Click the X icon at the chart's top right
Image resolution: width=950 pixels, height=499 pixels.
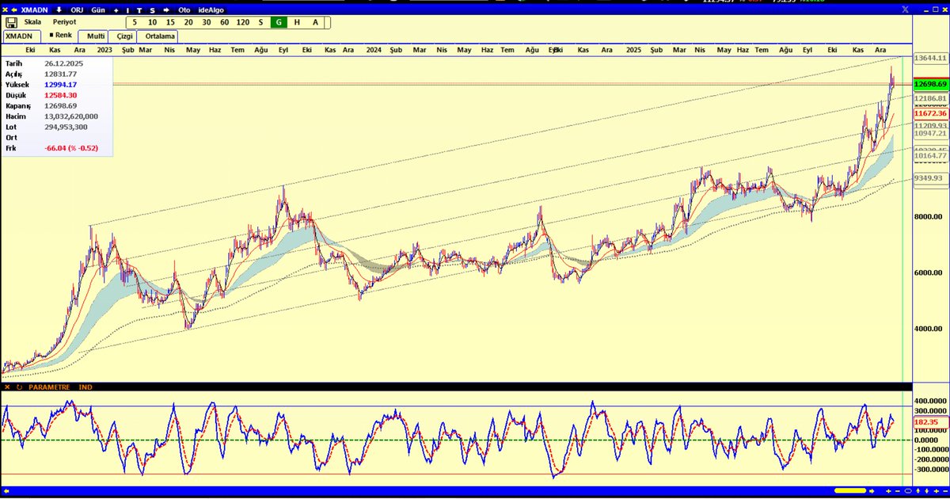tap(906, 9)
